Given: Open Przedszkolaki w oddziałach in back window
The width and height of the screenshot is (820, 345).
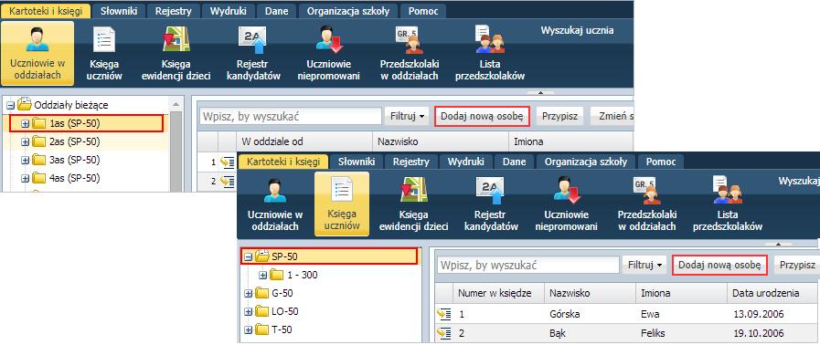Looking at the screenshot, I should pyautogui.click(x=410, y=53).
